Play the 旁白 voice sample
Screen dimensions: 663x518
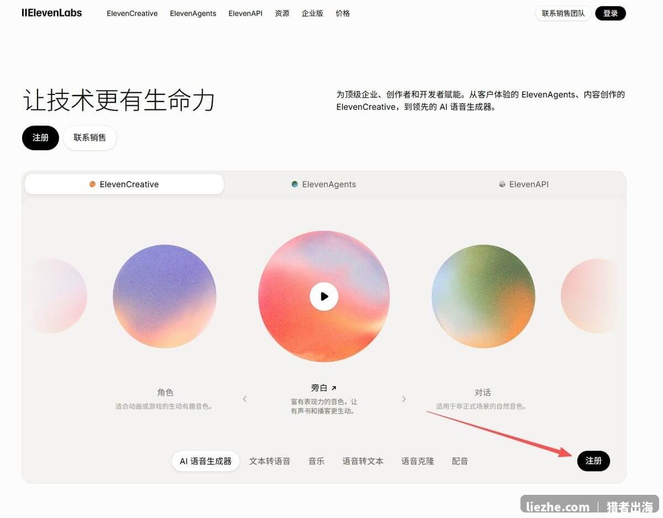point(324,296)
